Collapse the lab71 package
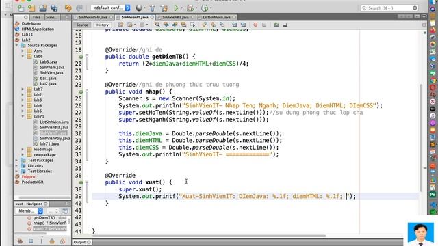438x246 pixels. pyautogui.click(x=23, y=116)
